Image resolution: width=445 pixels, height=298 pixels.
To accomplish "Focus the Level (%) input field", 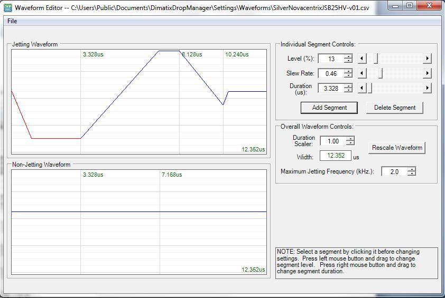I will click(331, 59).
